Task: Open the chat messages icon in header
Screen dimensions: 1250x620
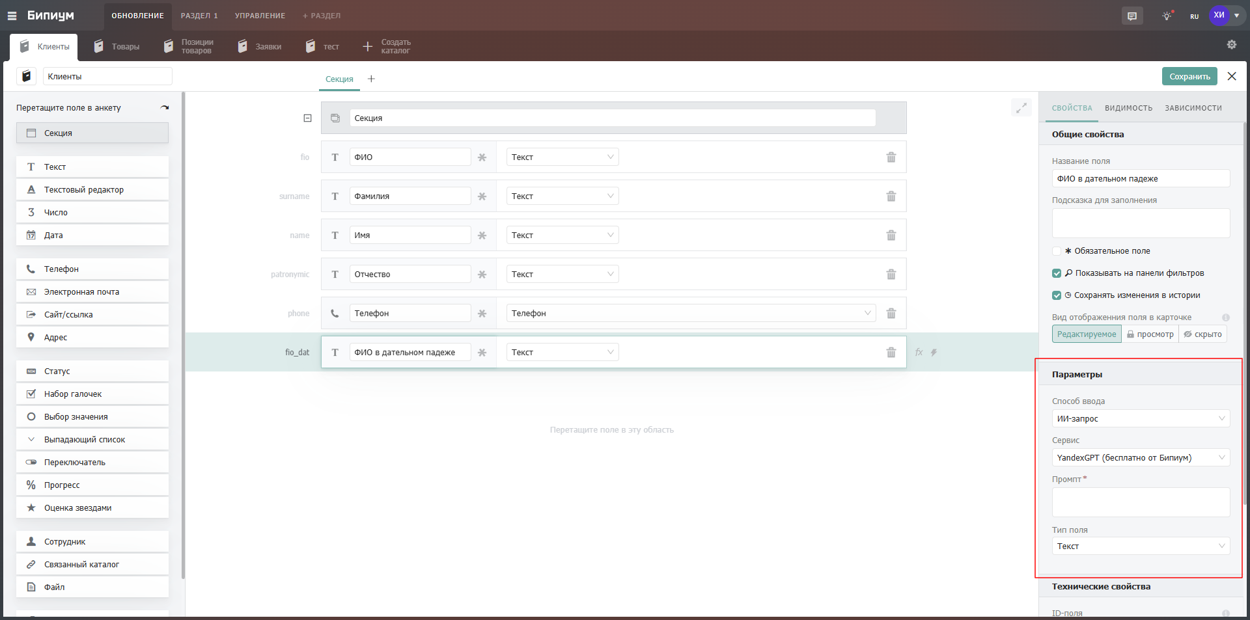Action: coord(1132,16)
